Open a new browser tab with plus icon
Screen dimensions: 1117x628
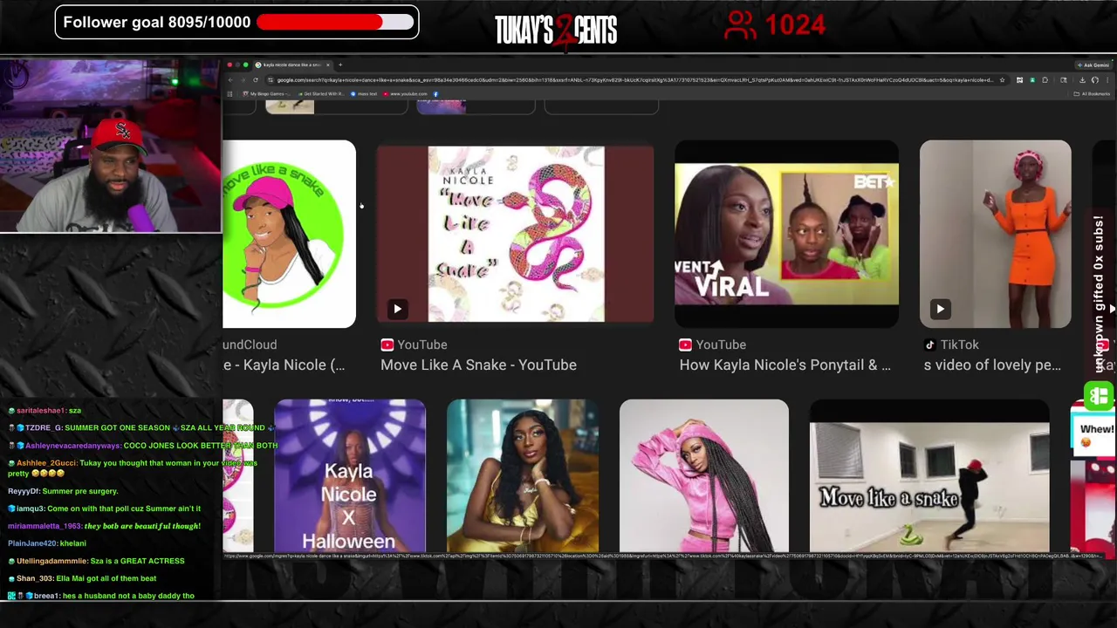340,65
